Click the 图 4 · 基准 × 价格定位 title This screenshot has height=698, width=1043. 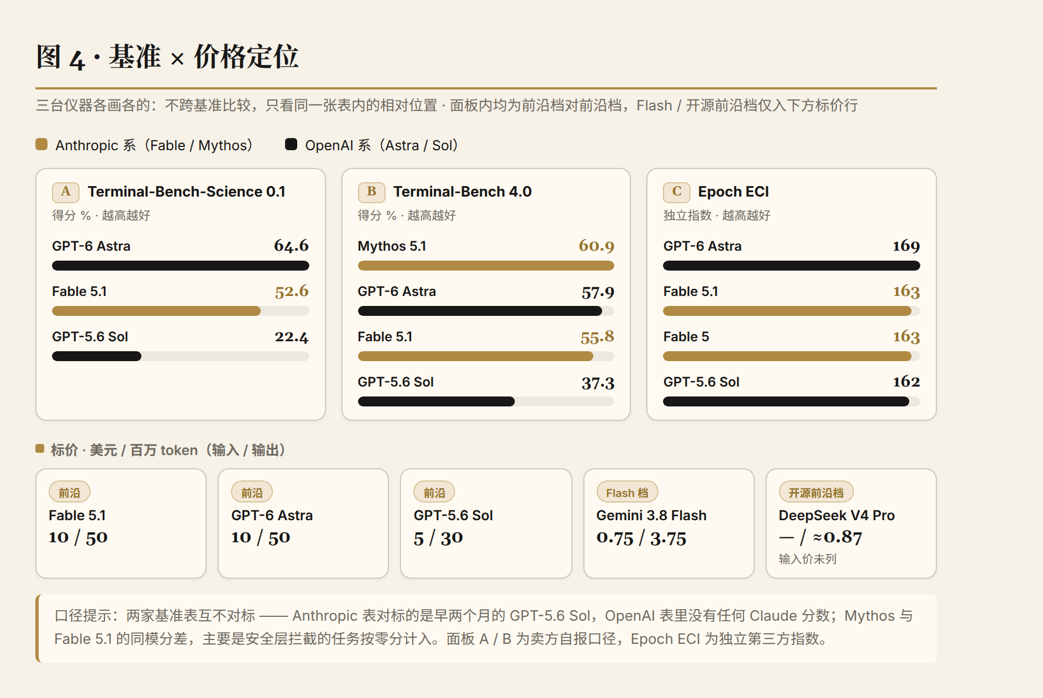pos(167,57)
